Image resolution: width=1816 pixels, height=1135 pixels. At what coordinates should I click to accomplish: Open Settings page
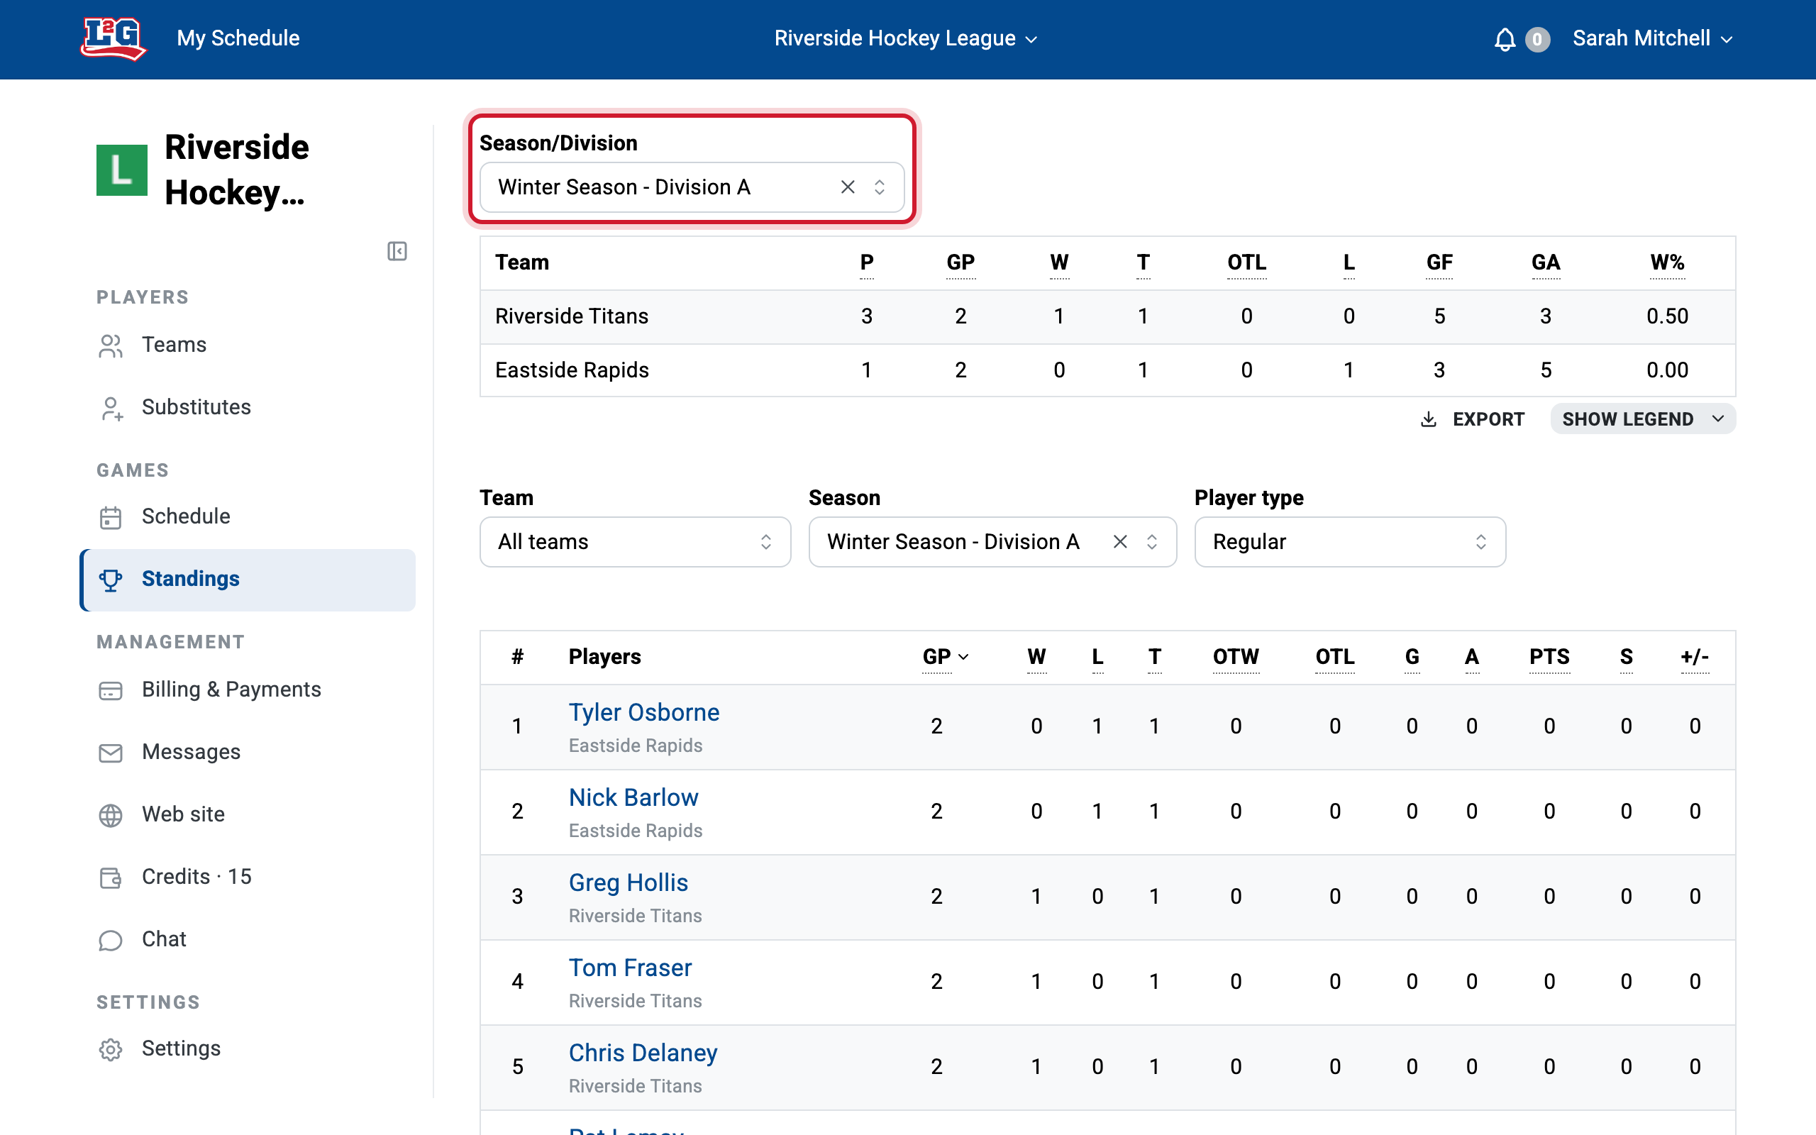coord(248,1049)
